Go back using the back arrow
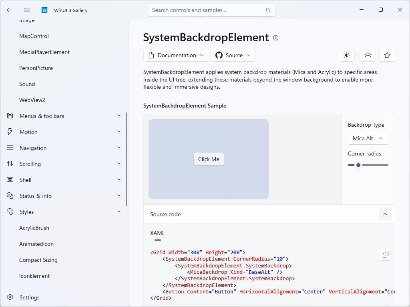Viewport: 410px width, 307px height. click(9, 10)
